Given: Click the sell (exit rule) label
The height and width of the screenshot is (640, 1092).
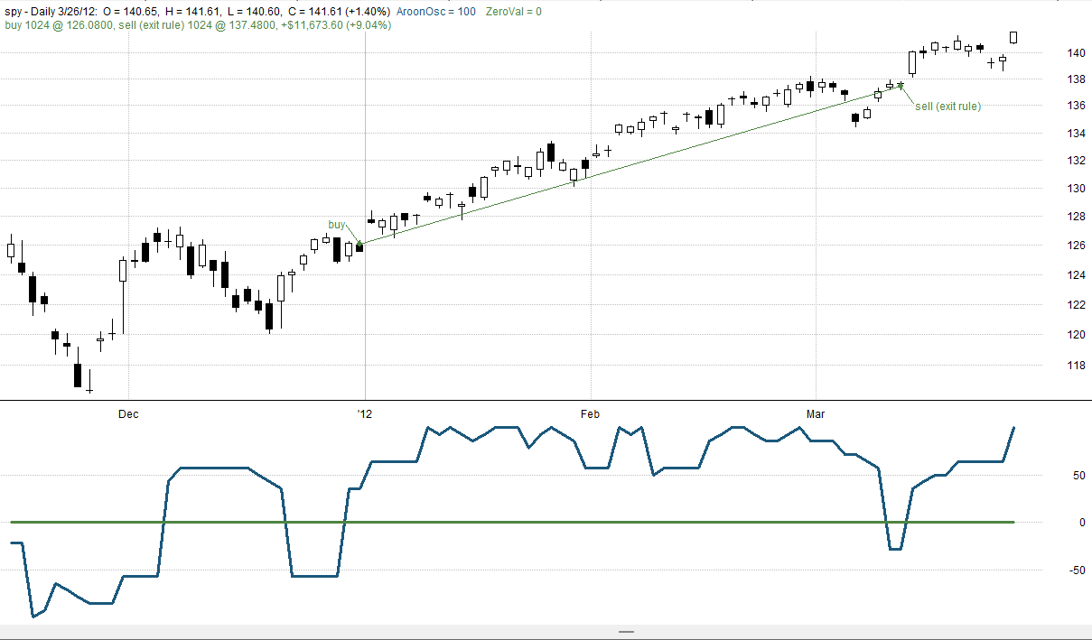Looking at the screenshot, I should (x=947, y=106).
